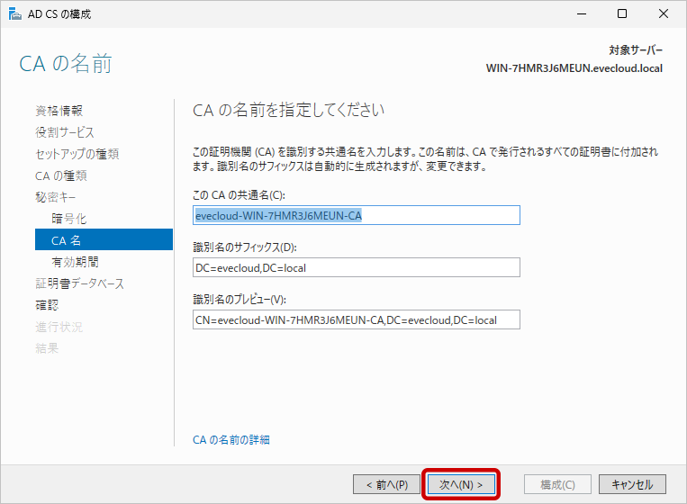
Task: Jump to 確認 step
Action: (x=47, y=305)
